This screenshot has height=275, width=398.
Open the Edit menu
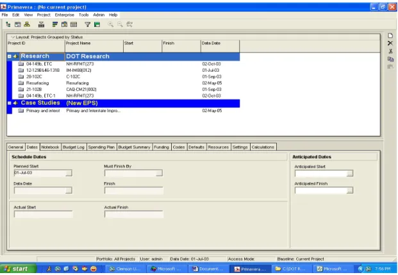(x=16, y=15)
